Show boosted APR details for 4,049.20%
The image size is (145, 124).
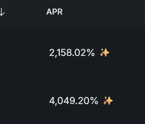pos(108,101)
